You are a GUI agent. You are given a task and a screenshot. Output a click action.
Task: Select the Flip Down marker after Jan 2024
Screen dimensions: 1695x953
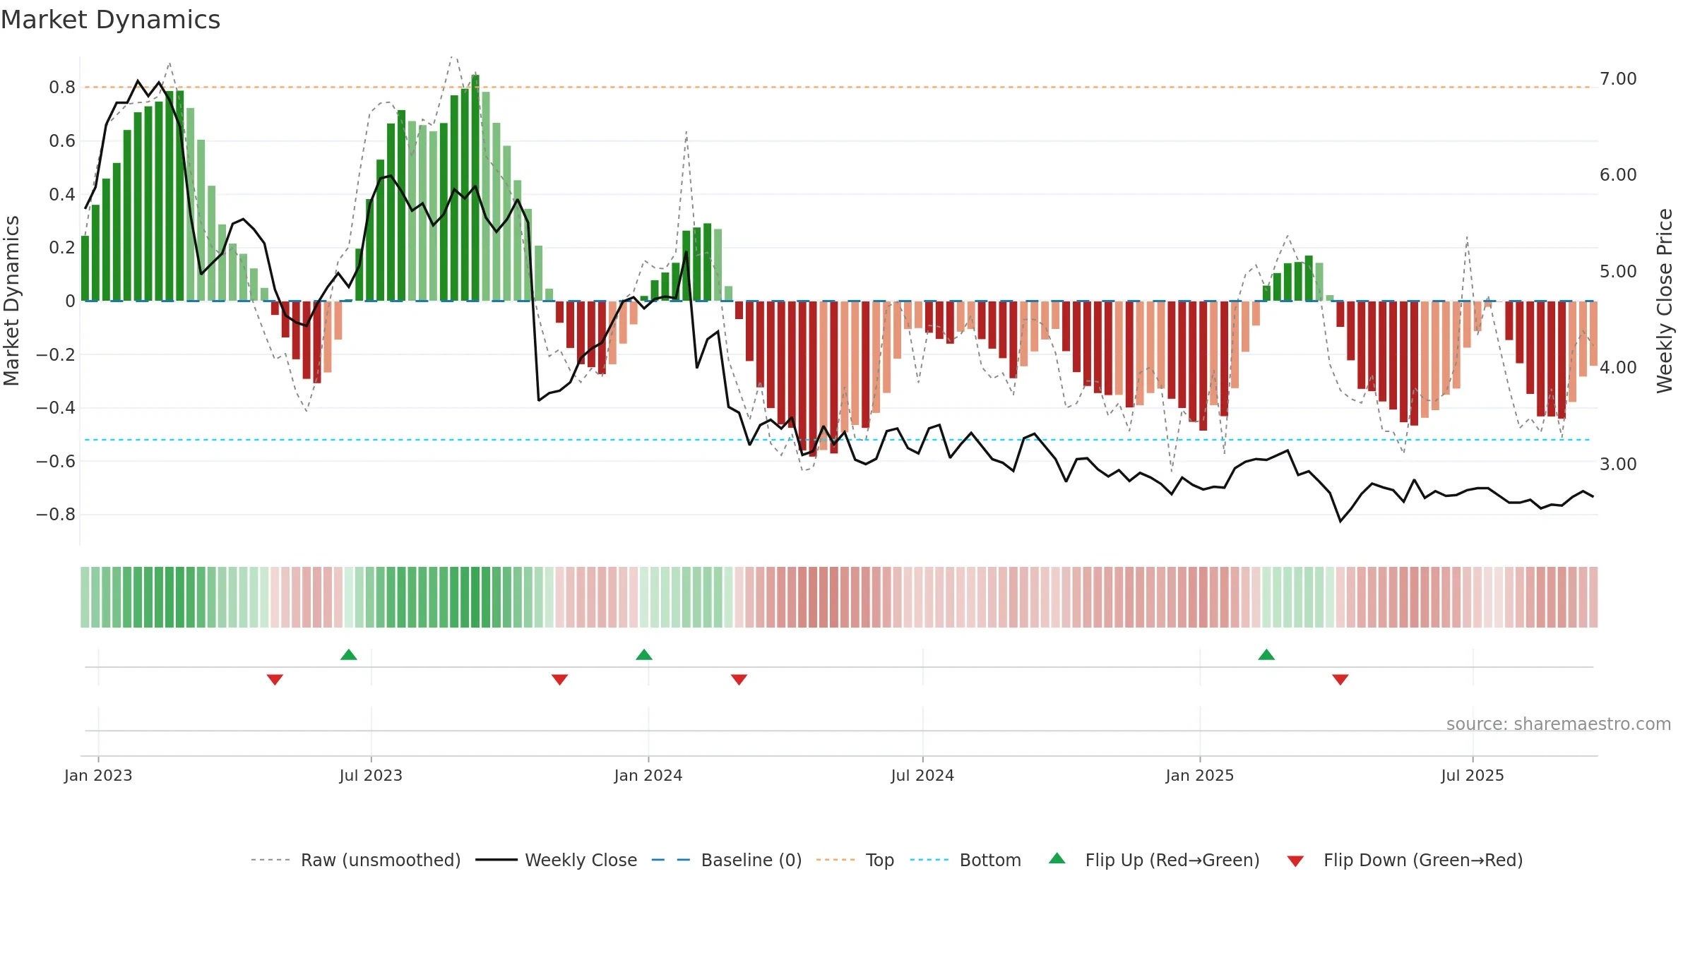tap(739, 680)
